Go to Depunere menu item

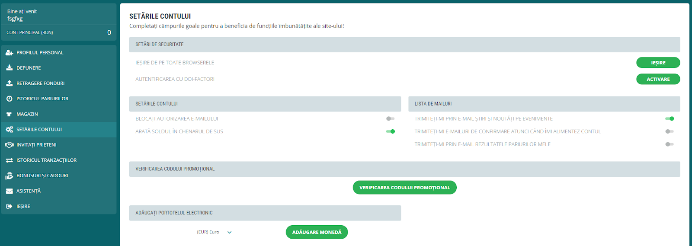[x=59, y=68]
